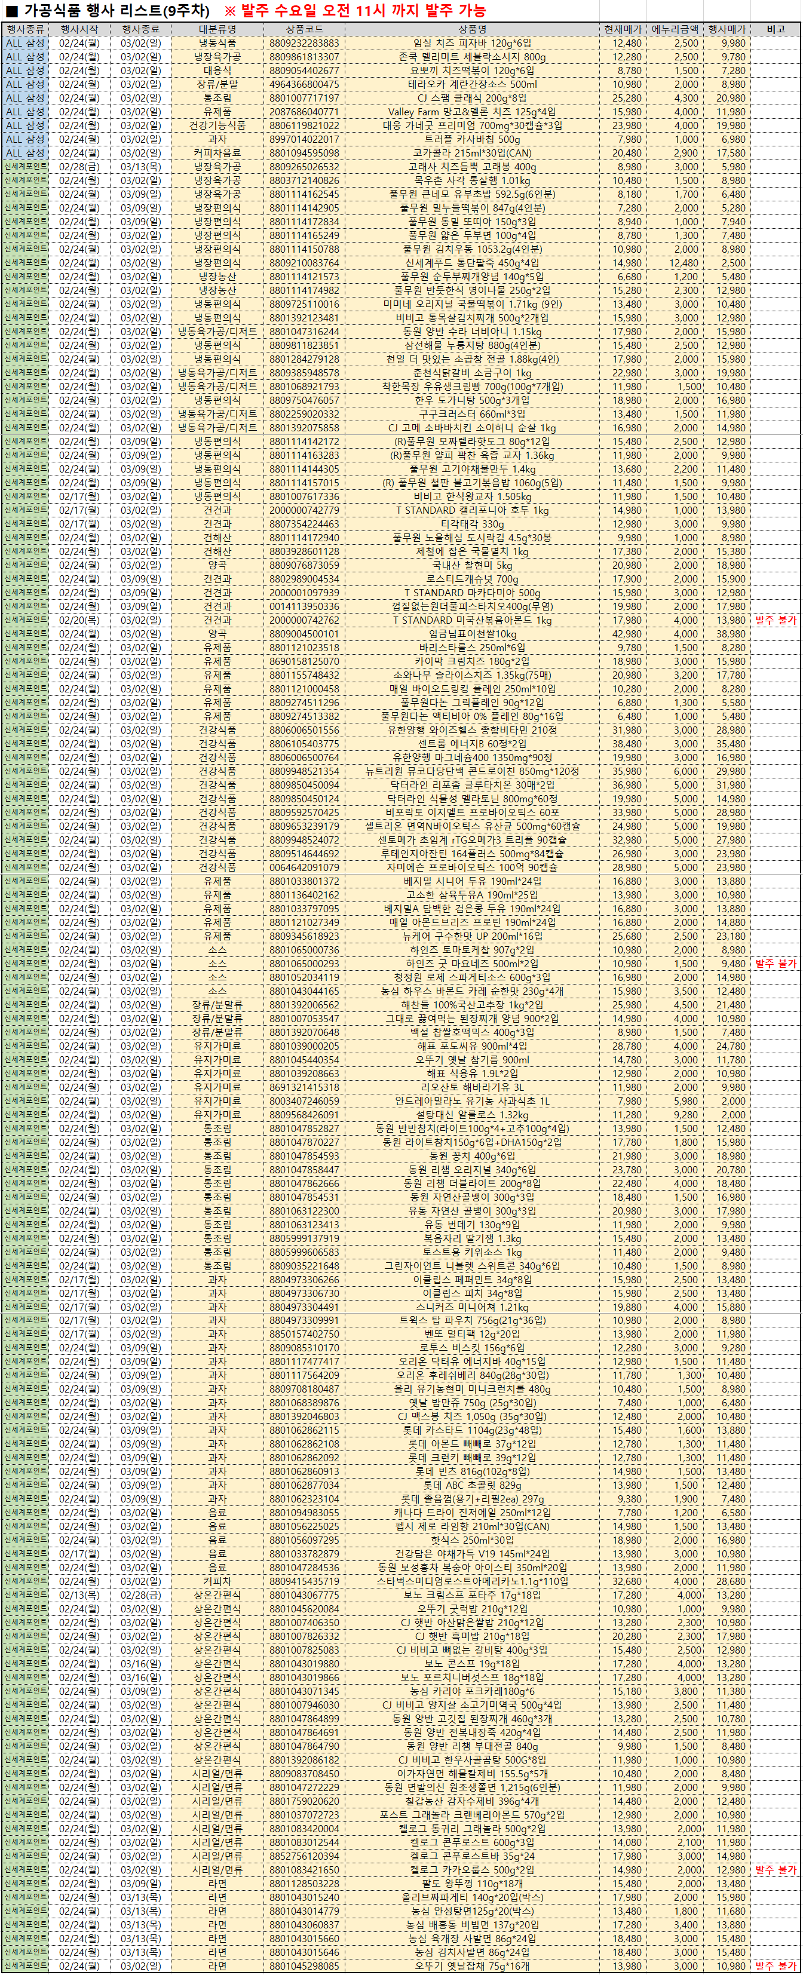Select cell 로투스 비스킷 156g*6입

tap(473, 1348)
